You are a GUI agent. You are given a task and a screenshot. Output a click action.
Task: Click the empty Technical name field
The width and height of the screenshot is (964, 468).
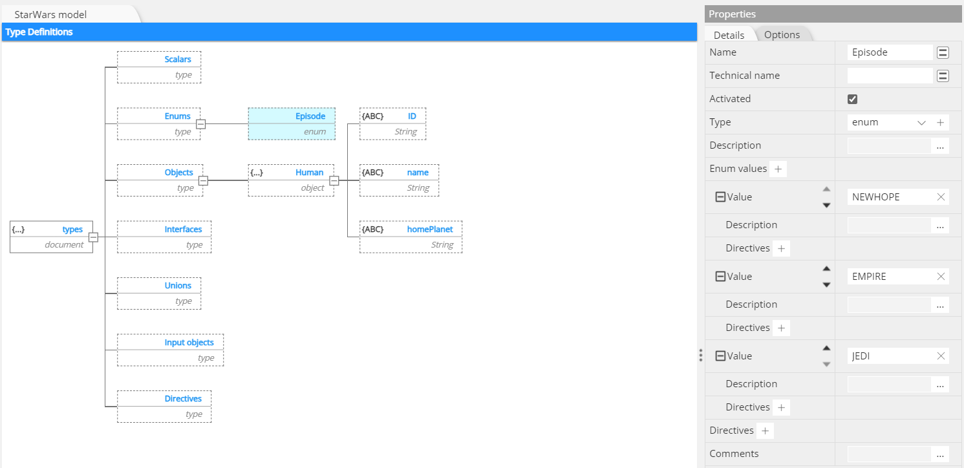(x=890, y=76)
